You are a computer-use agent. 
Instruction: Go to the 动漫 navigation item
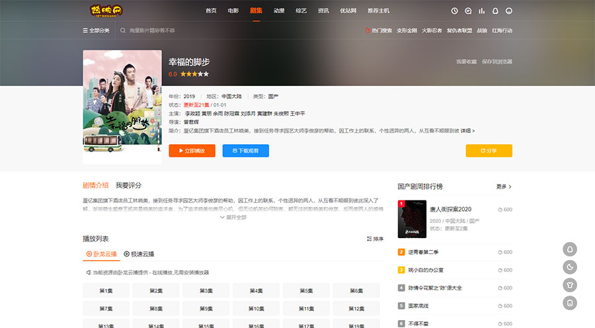(279, 11)
